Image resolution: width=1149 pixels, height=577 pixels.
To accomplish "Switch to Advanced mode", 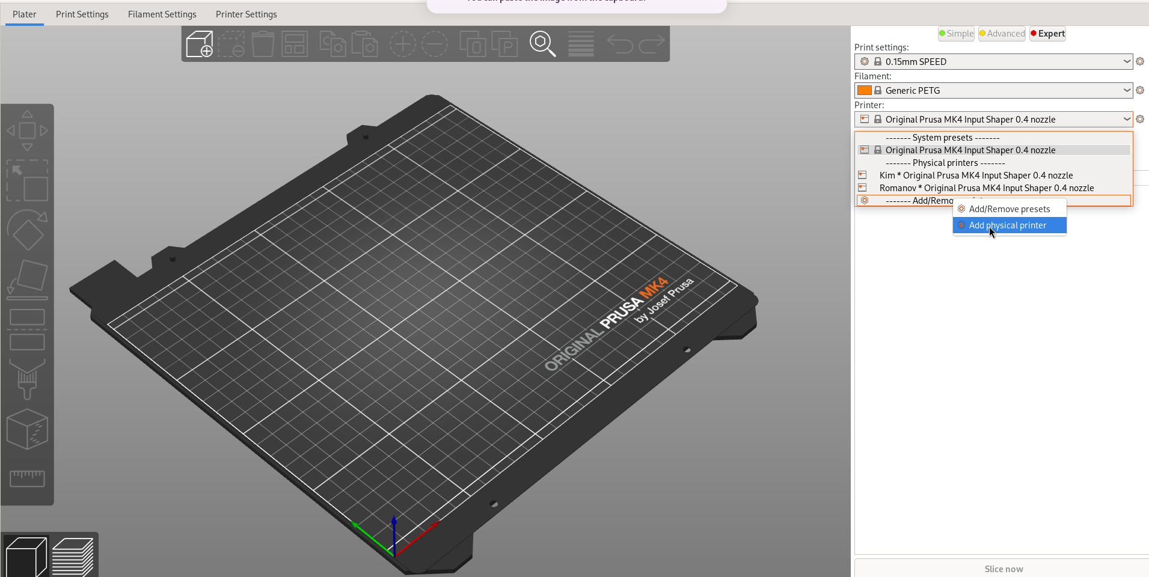I will click(x=1002, y=34).
